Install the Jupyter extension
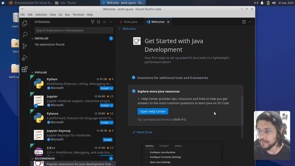 pos(105,106)
